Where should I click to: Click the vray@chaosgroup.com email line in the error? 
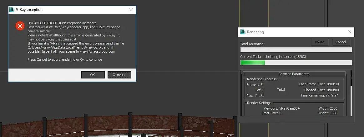pos(71,51)
